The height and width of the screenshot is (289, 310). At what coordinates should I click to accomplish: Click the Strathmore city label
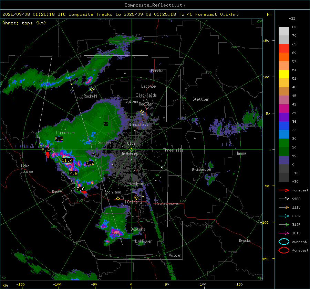[x=167, y=203]
